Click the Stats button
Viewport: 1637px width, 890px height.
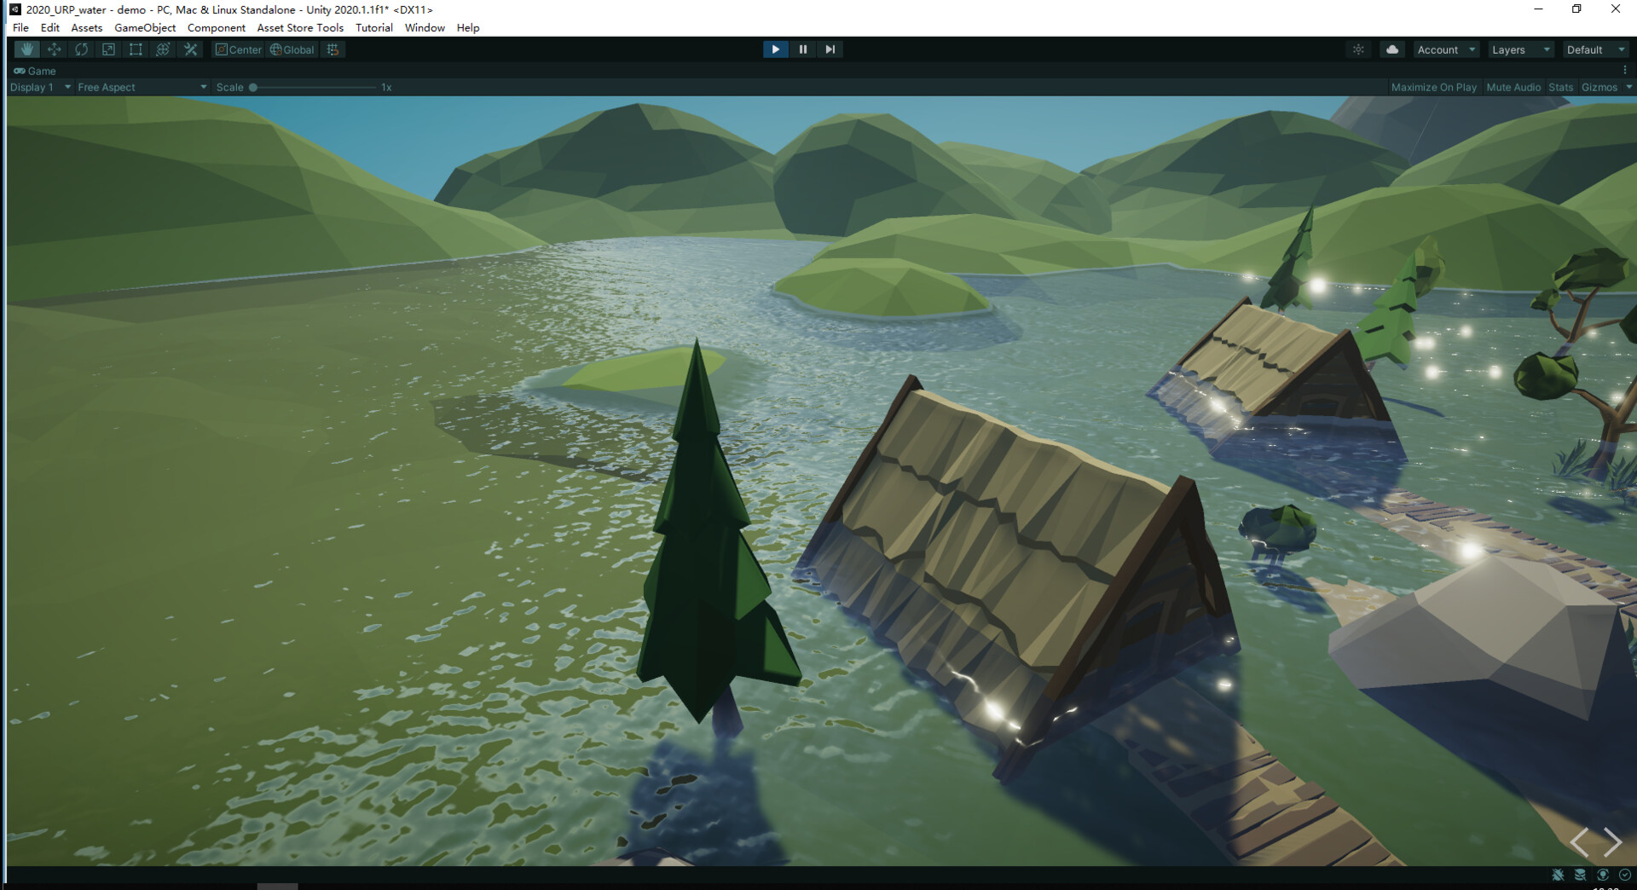pos(1560,86)
